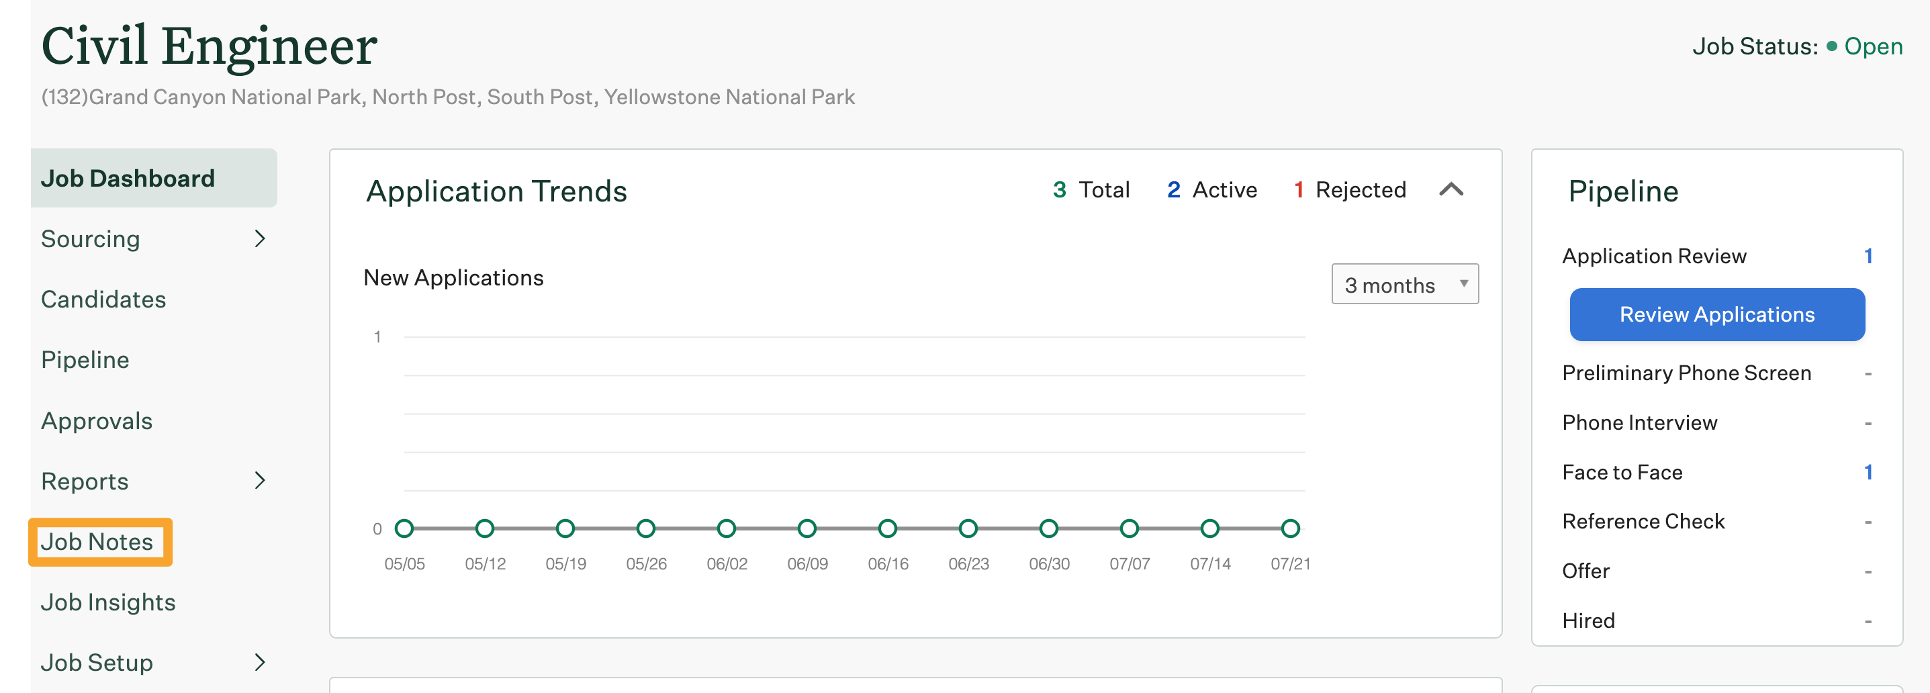Open Job Notes in sidebar

97,542
